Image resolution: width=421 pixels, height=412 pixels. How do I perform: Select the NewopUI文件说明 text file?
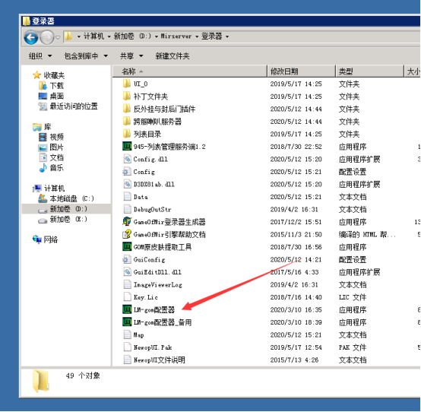tap(154, 360)
